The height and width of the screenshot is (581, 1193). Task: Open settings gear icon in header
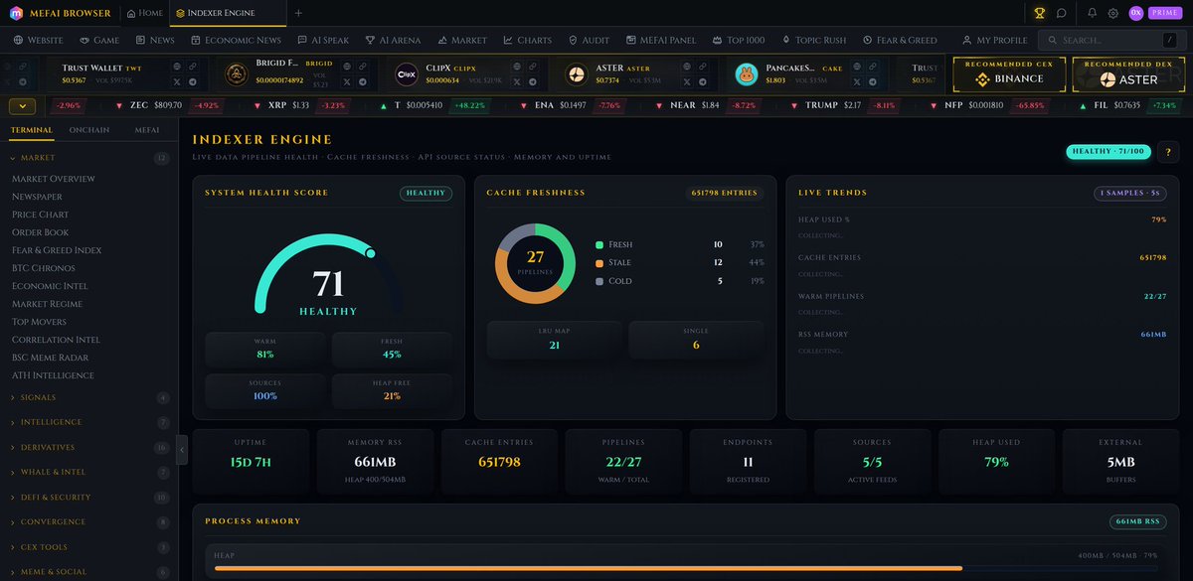point(1113,13)
